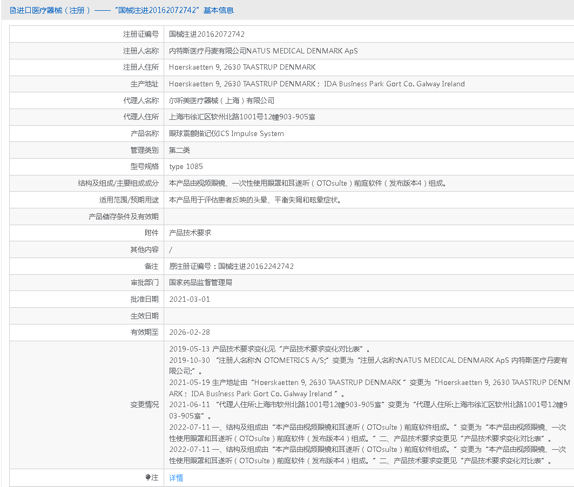Click the registration number 国械注进20162072742 value cell
Screen dimensions: 574x487
(x=207, y=34)
